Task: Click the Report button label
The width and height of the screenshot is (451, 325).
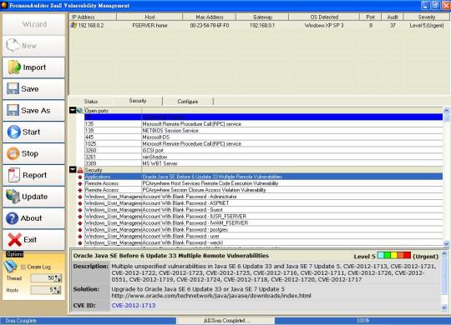Action: pos(34,175)
